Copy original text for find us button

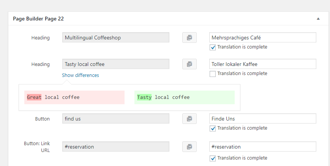(x=189, y=119)
